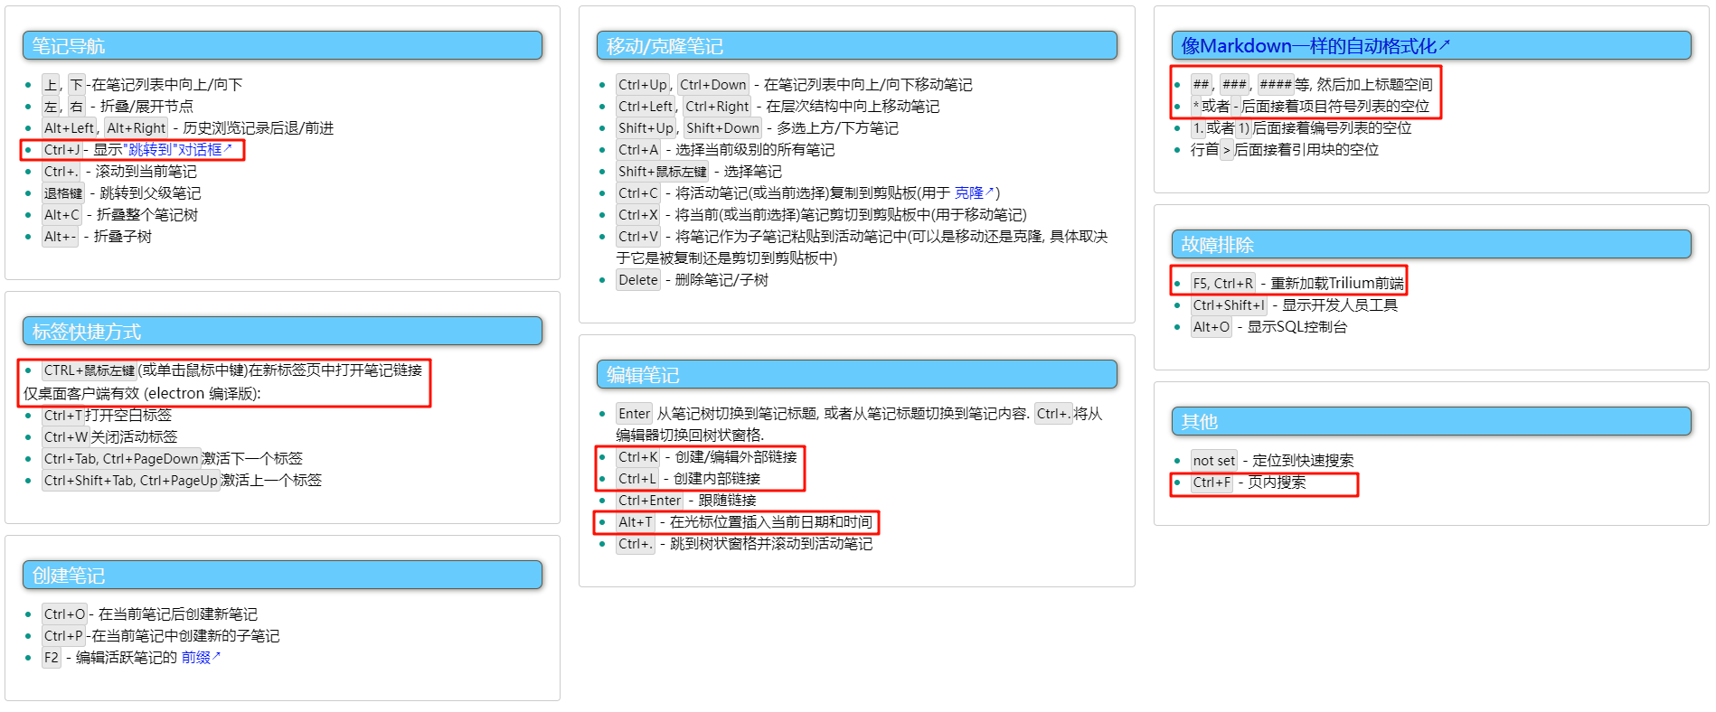Click the Ctrl+Shift+I shortcut key label
The height and width of the screenshot is (712, 1716).
[1228, 305]
